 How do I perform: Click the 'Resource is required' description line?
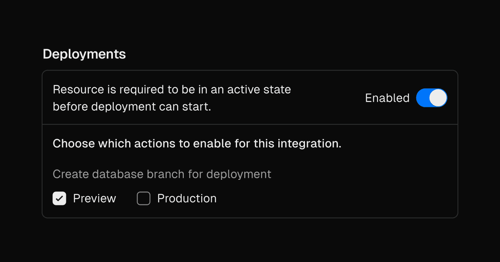(x=172, y=90)
